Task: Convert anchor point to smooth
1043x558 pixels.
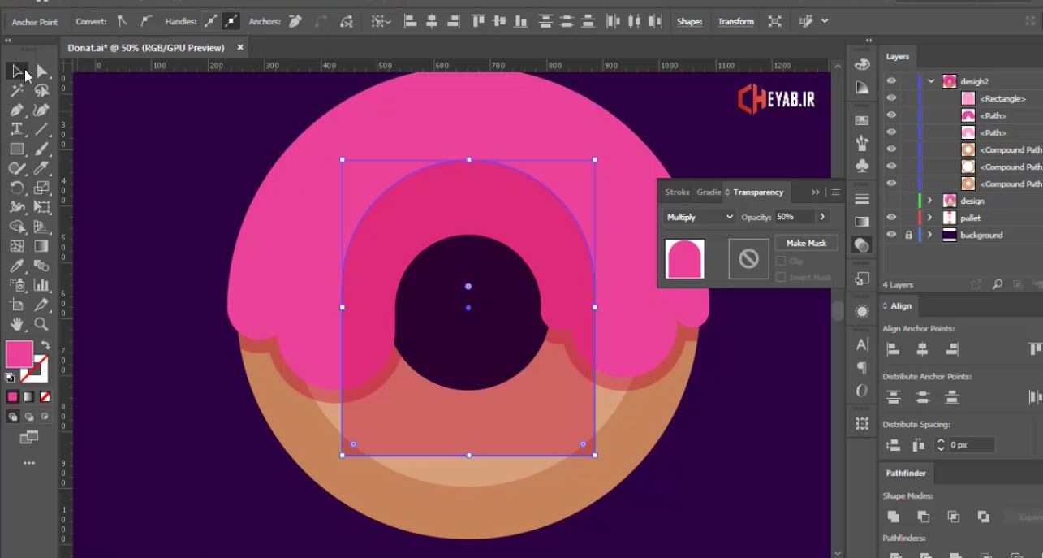Action: 146,22
